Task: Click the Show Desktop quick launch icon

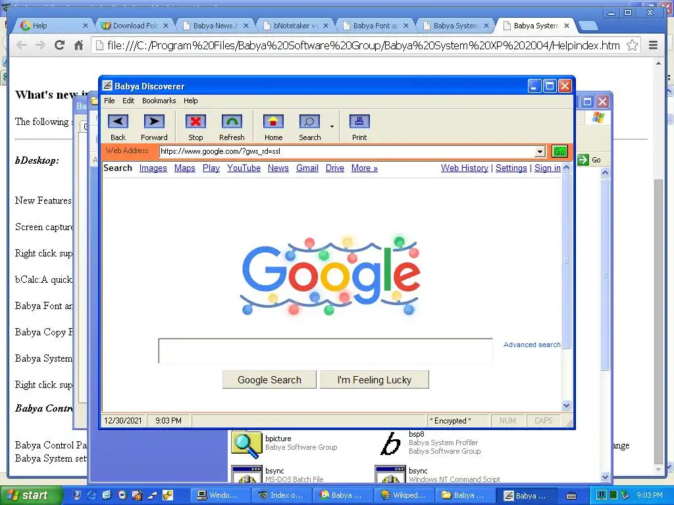Action: (76, 495)
